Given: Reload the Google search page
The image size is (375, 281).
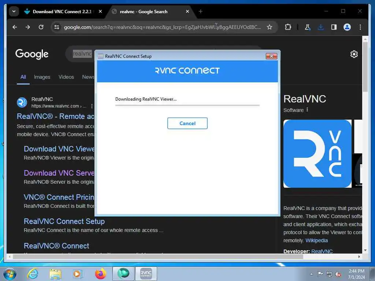Looking at the screenshot, I should click(x=41, y=27).
